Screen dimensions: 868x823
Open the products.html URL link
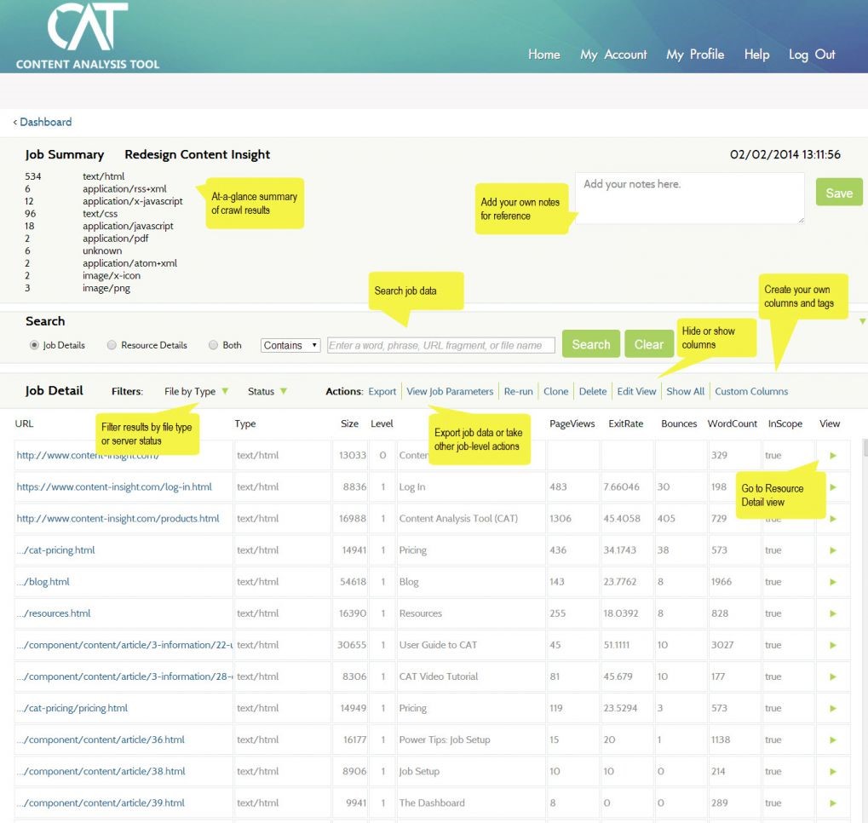click(x=118, y=518)
